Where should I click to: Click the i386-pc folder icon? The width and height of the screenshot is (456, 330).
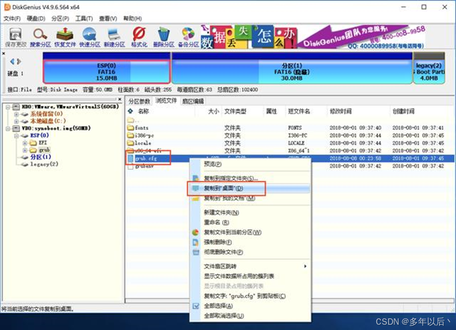tap(130, 135)
